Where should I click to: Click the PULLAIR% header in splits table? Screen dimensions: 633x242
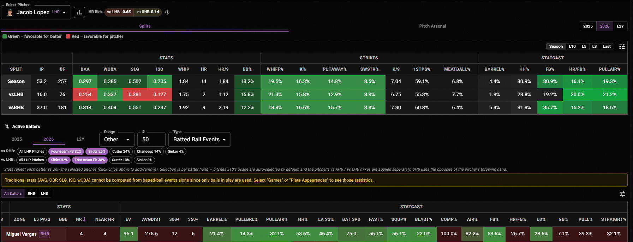609,69
